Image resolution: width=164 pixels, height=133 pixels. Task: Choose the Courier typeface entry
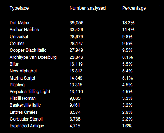[17, 44]
